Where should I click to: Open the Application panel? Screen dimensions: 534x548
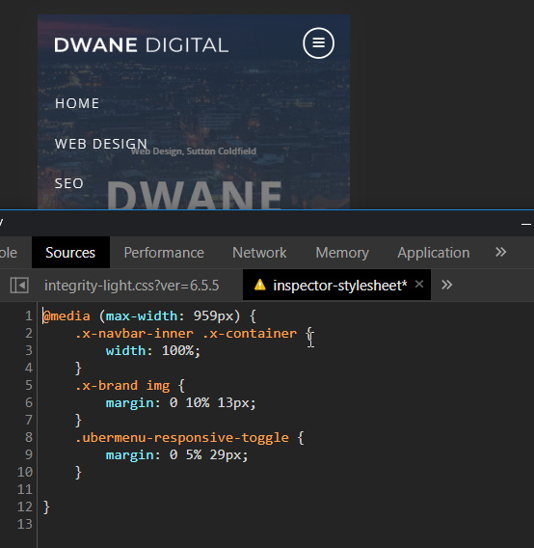pyautogui.click(x=433, y=253)
